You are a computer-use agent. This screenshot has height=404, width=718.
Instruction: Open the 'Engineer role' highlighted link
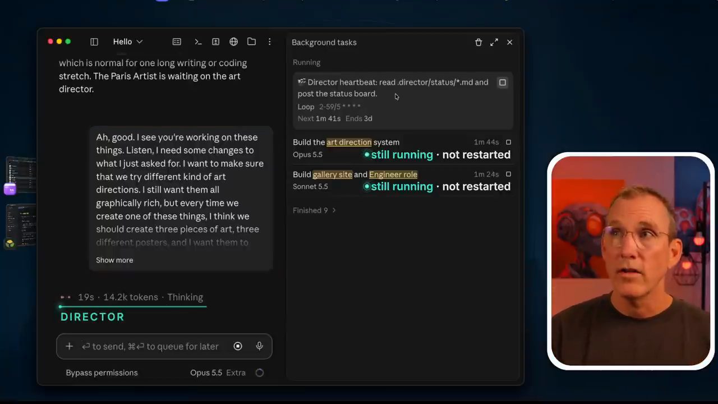[393, 175]
